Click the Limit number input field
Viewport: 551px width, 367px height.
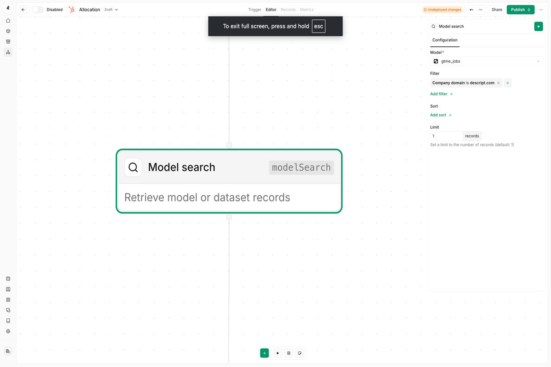[446, 136]
